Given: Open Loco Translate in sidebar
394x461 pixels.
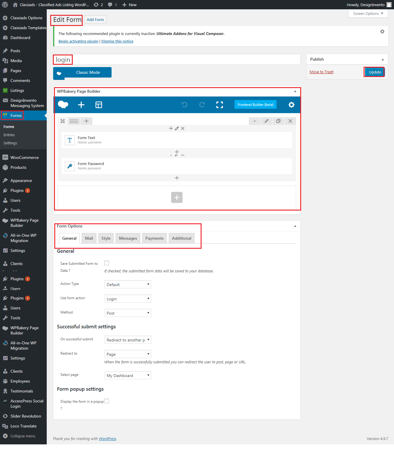Looking at the screenshot, I should click(23, 426).
